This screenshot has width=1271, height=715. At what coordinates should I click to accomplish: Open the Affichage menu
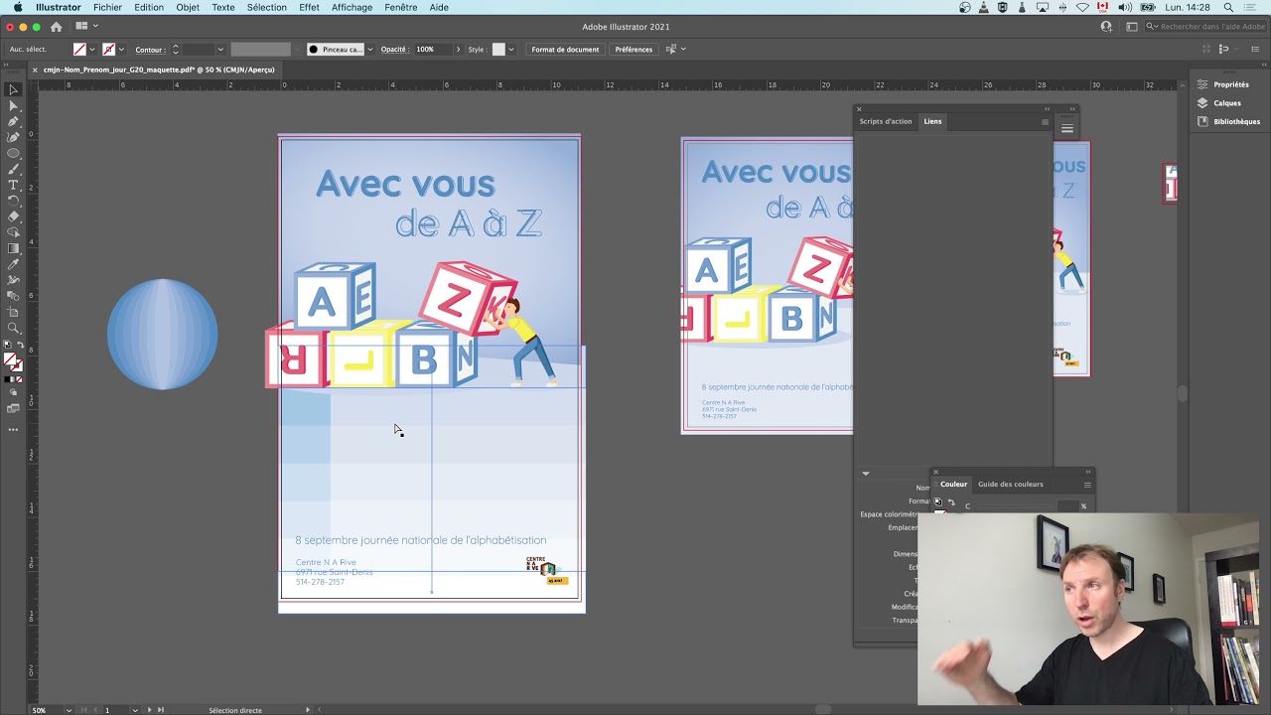352,7
